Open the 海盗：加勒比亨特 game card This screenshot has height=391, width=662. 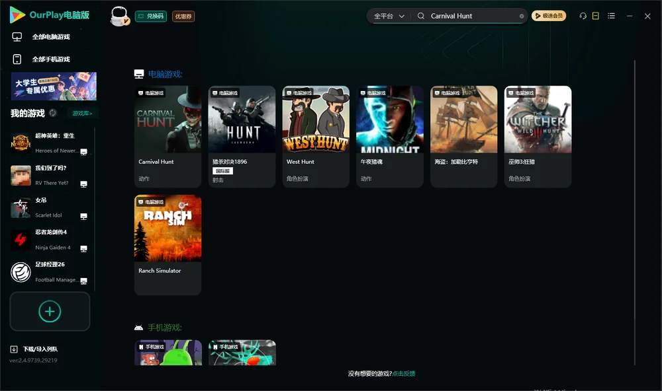(464, 137)
